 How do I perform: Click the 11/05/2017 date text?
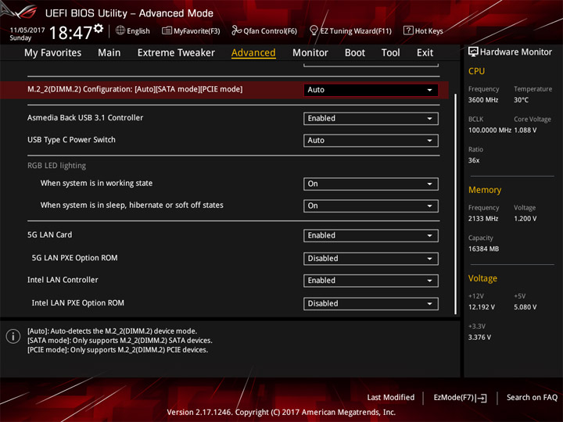click(x=27, y=30)
